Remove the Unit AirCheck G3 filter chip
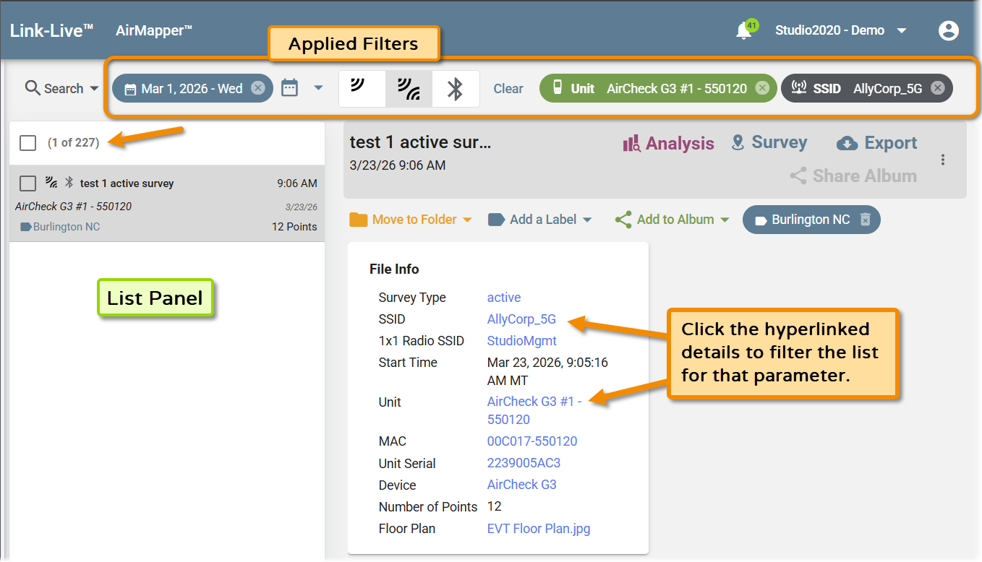Screen dimensions: 982x562 (761, 88)
